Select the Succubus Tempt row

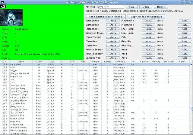pos(95,95)
